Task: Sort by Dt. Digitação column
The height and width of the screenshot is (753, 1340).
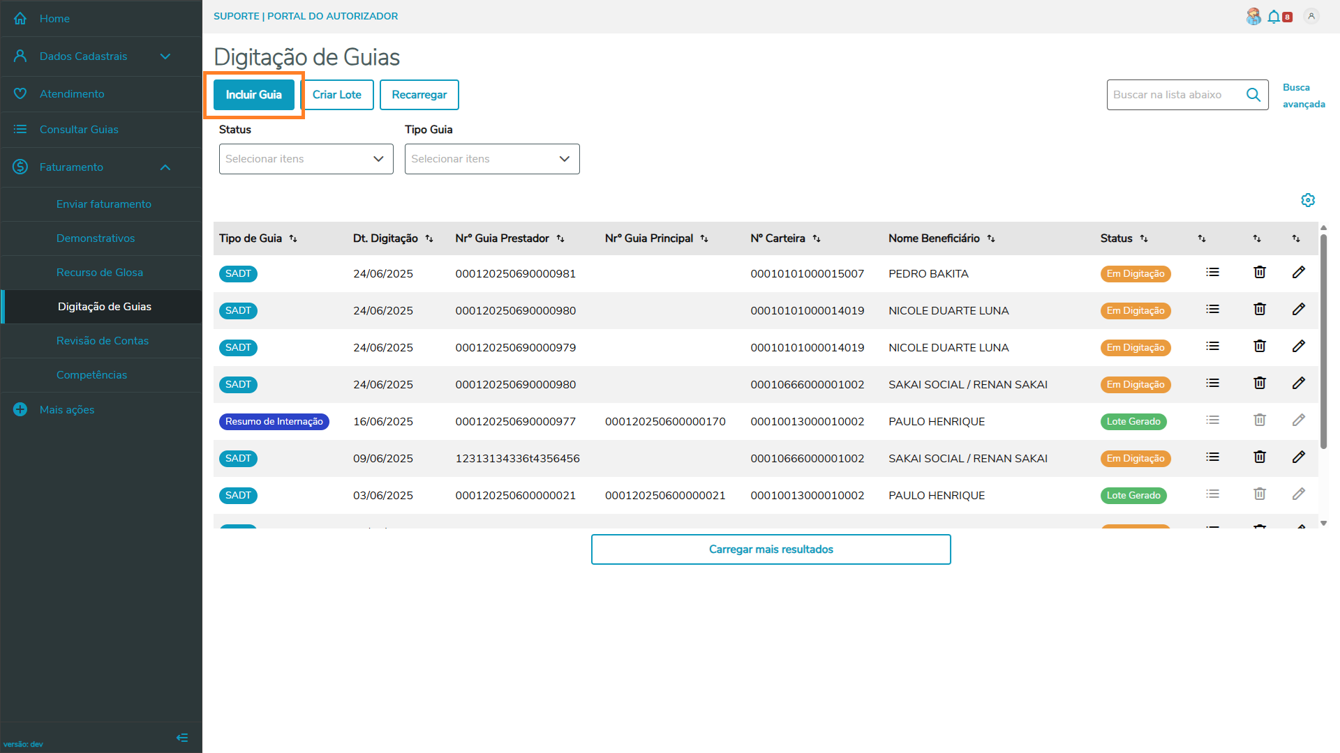Action: click(429, 238)
